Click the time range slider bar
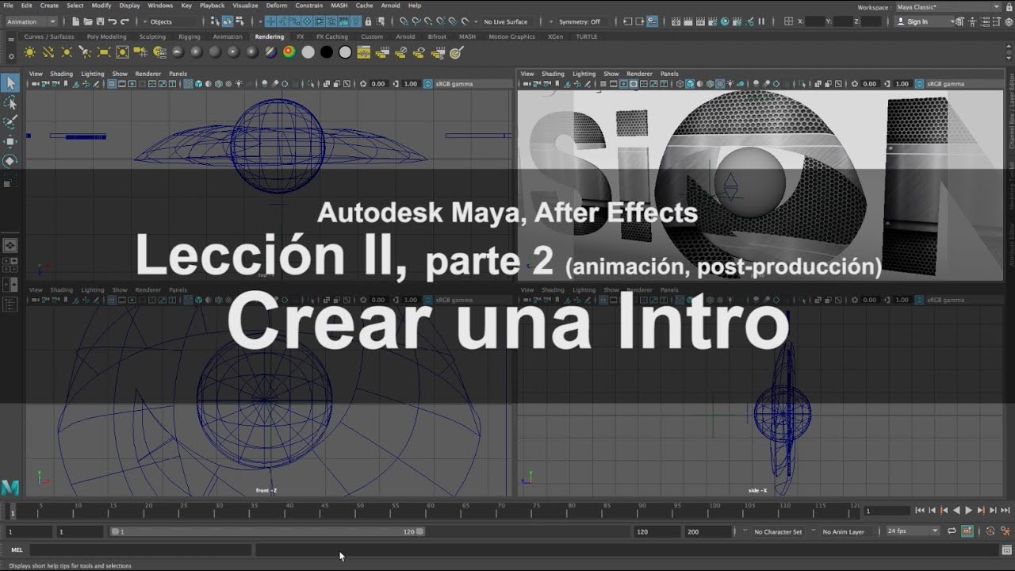 tap(266, 531)
